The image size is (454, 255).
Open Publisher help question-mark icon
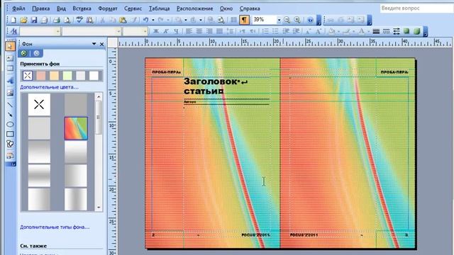[310, 20]
